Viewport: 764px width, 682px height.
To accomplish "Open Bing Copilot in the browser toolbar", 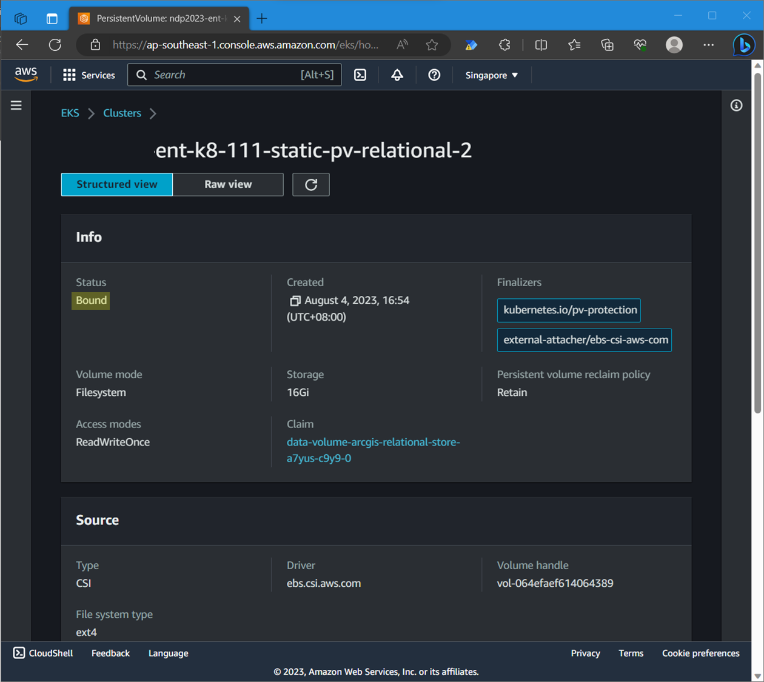I will click(743, 45).
